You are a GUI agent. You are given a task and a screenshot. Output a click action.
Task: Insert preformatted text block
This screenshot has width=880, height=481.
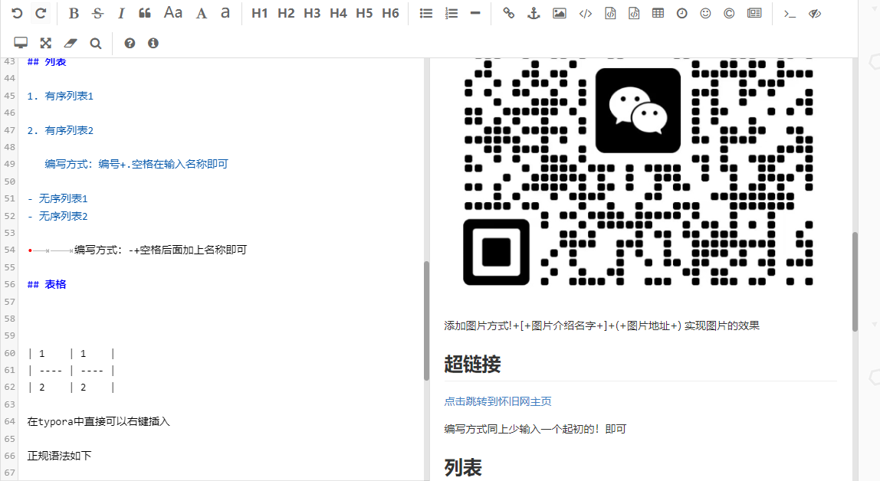pos(610,13)
